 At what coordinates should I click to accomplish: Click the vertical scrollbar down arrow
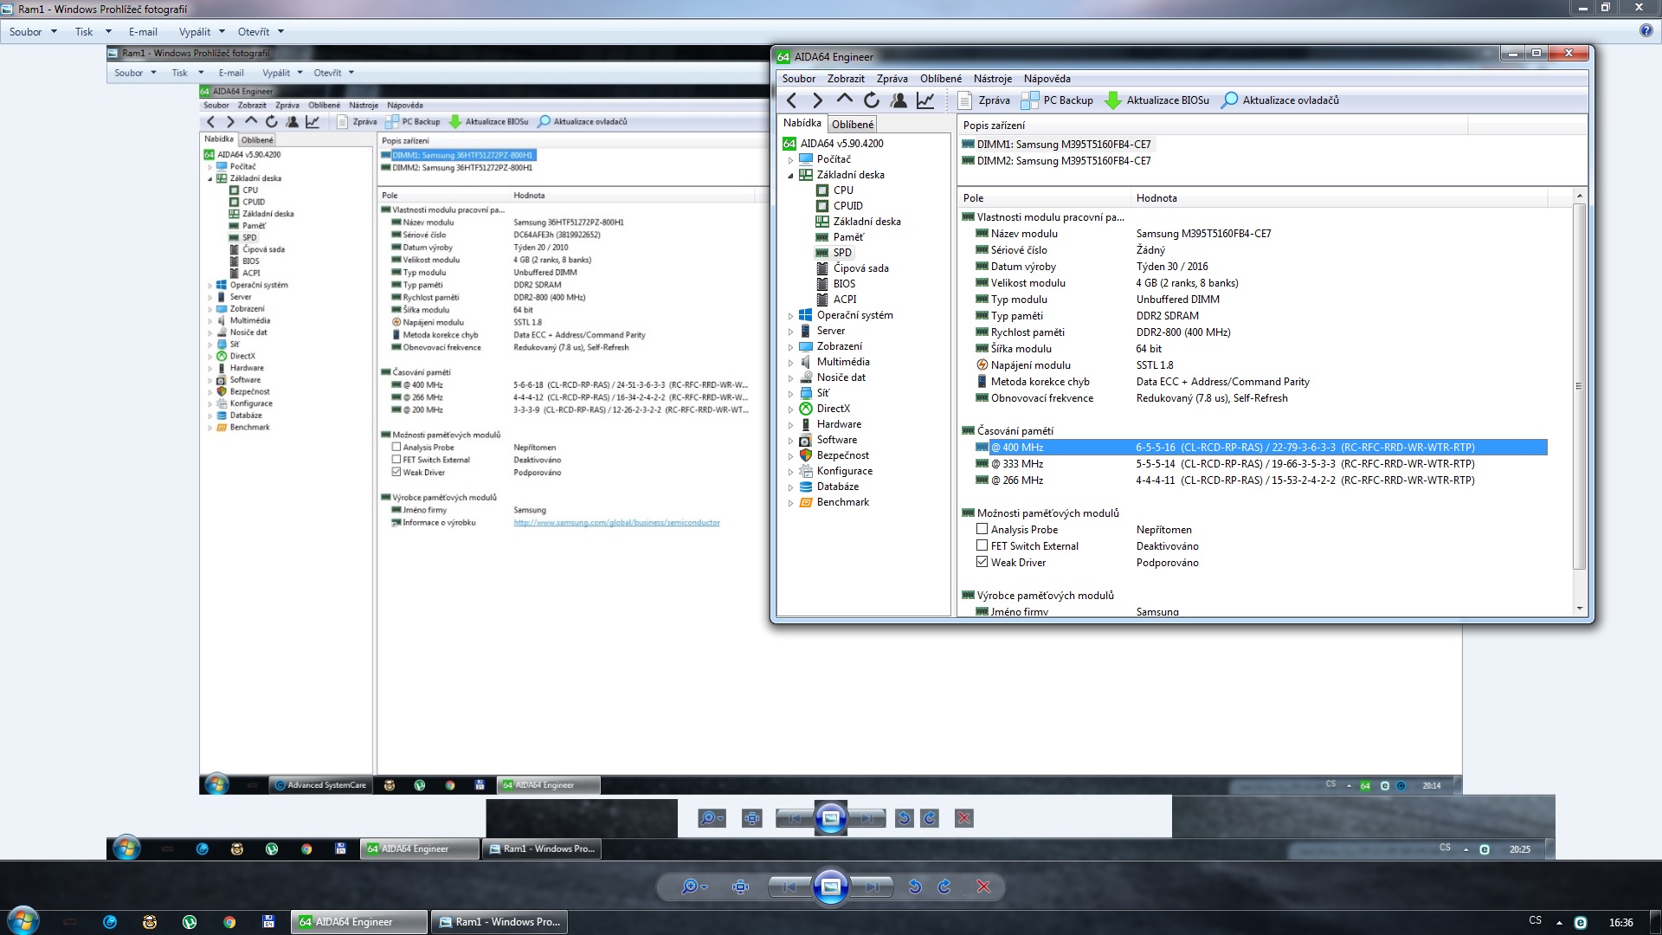tap(1580, 609)
